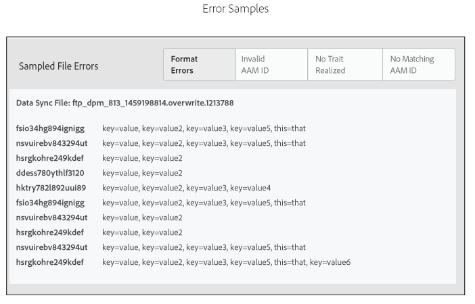The height and width of the screenshot is (304, 475).
Task: Click the first nsvuirebv843294ut ID
Action: click(51, 143)
